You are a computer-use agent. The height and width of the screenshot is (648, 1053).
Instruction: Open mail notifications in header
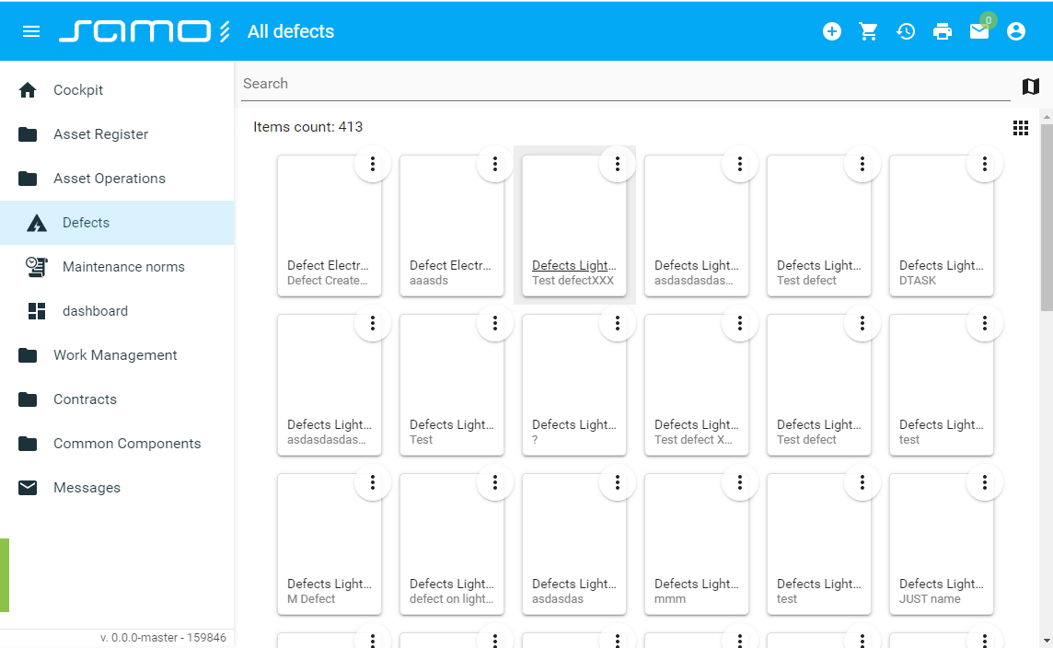pos(979,31)
